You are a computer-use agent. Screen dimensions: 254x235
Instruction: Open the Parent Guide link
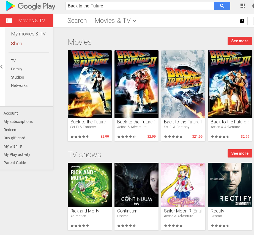coord(15,163)
